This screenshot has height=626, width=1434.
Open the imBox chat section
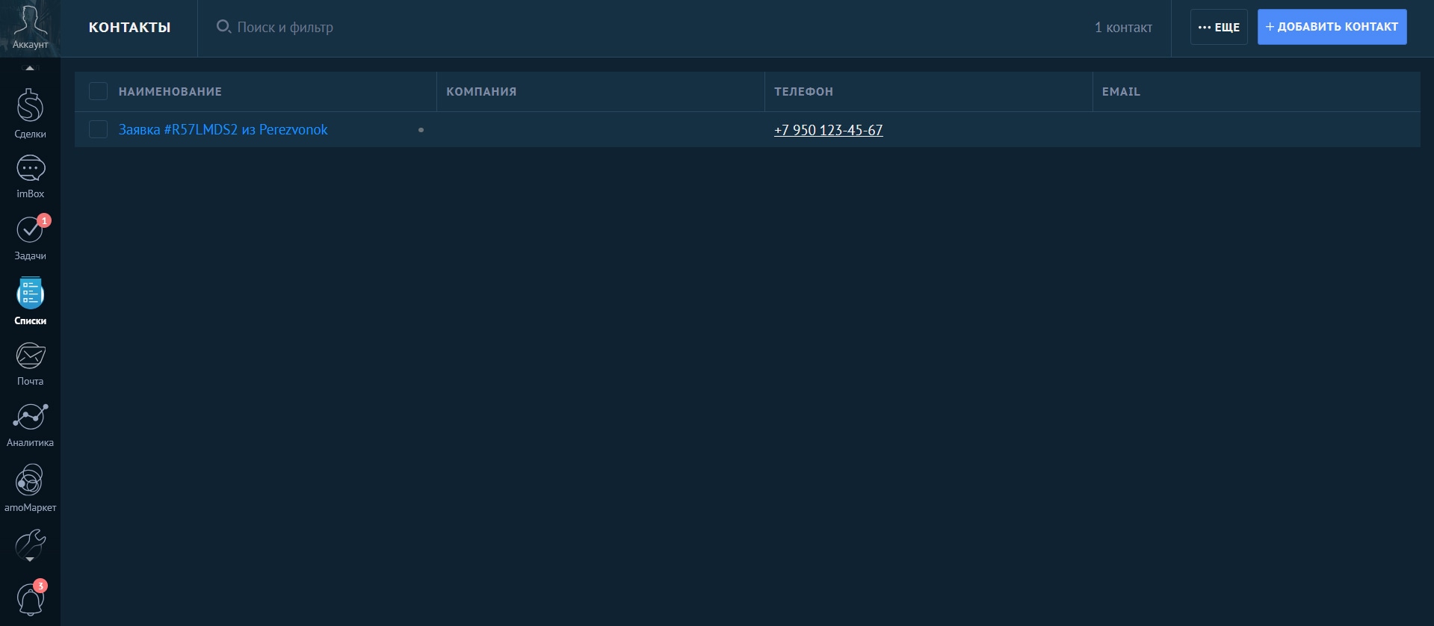(x=30, y=176)
